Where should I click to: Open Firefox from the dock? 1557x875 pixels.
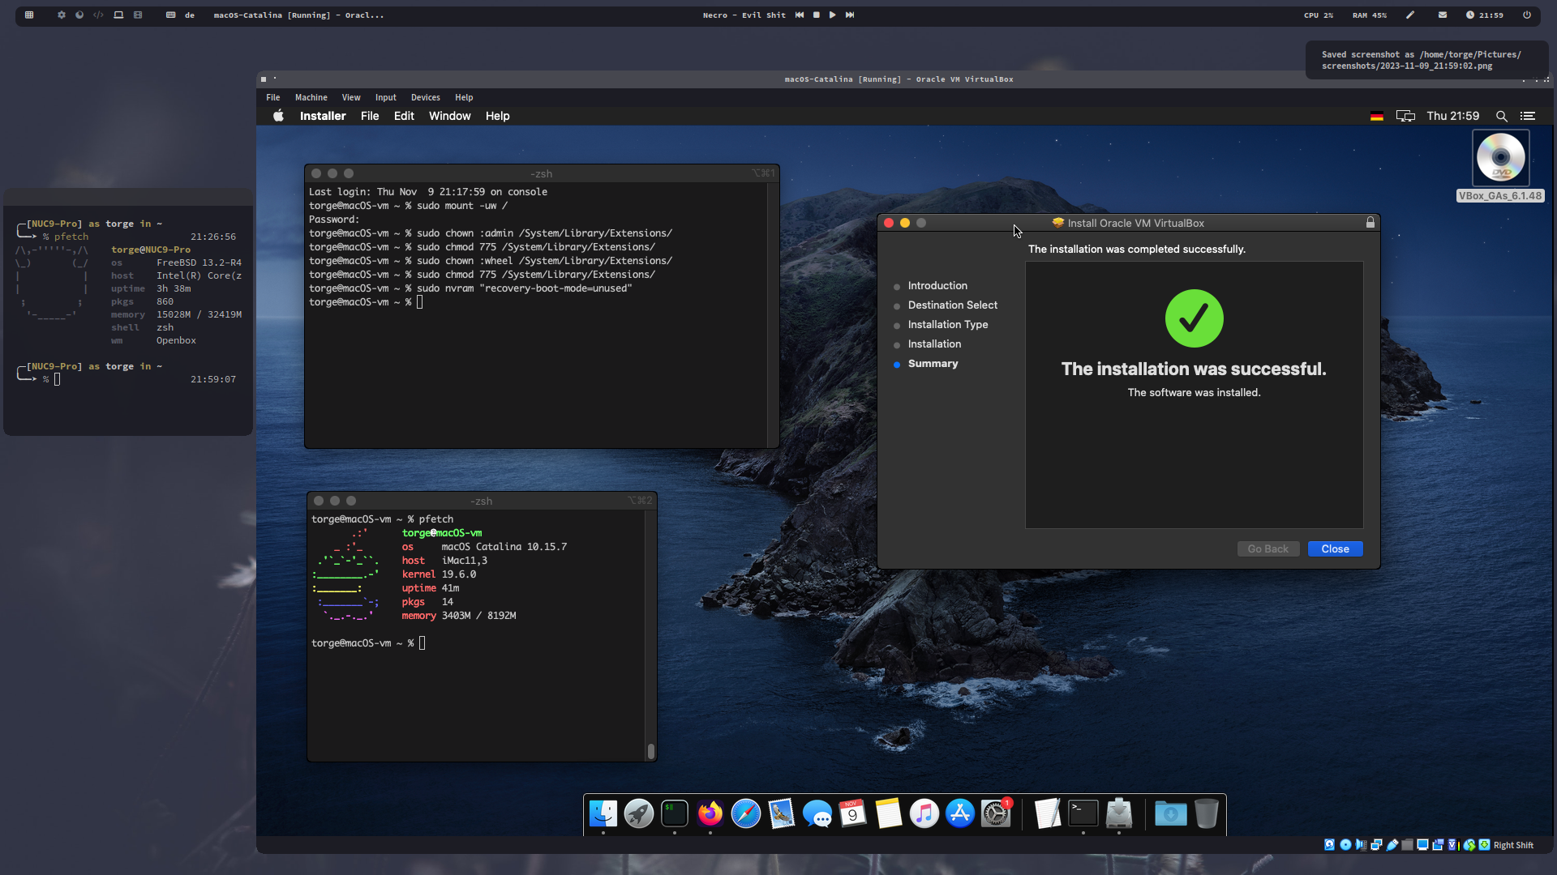(x=710, y=813)
